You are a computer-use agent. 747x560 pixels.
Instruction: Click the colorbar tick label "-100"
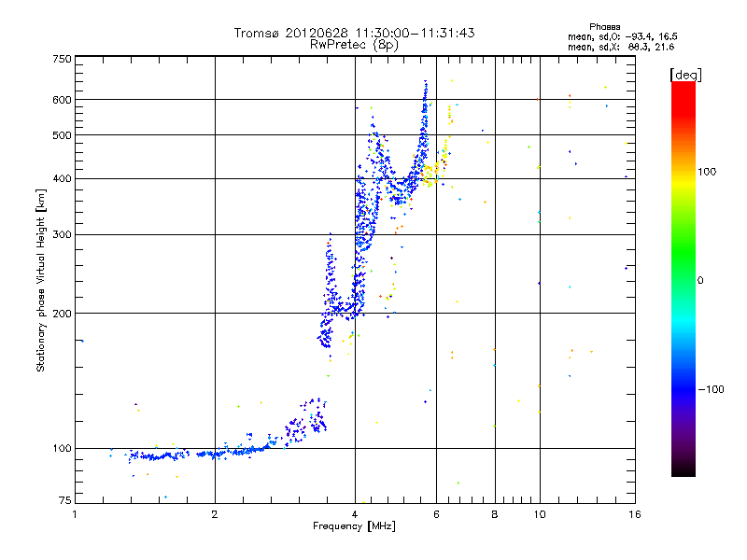point(711,389)
